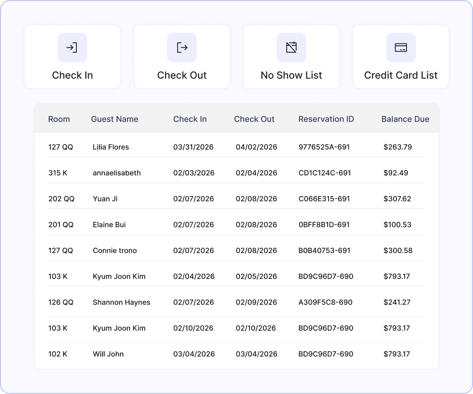The width and height of the screenshot is (473, 394).
Task: Click check-out date 02/05/2026
Action: pos(256,276)
